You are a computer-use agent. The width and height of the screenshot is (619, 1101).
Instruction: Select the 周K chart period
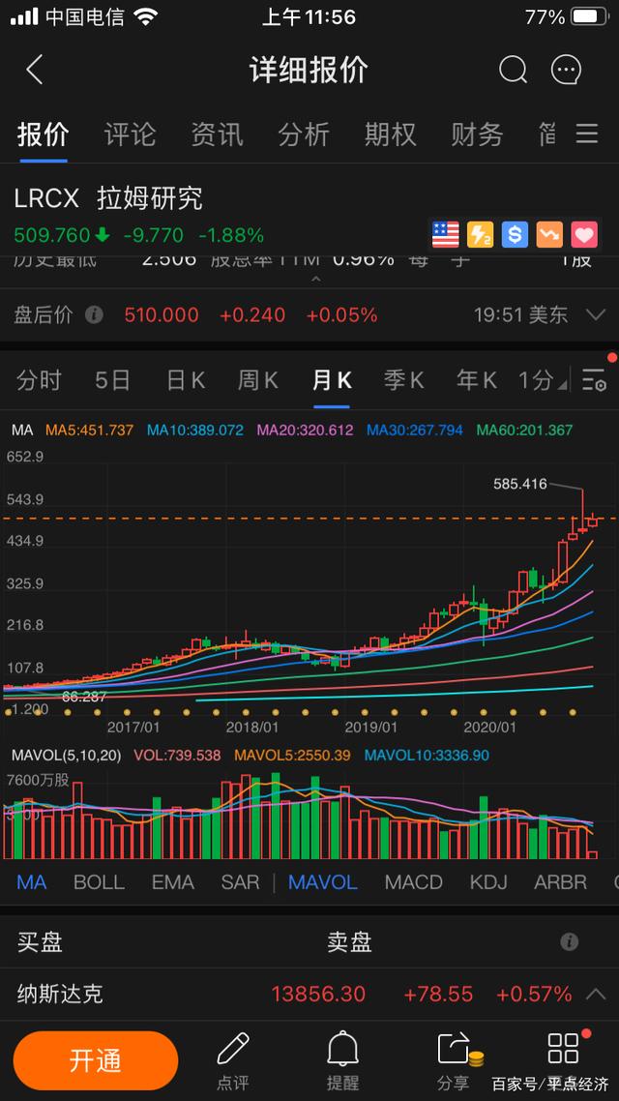click(x=258, y=380)
